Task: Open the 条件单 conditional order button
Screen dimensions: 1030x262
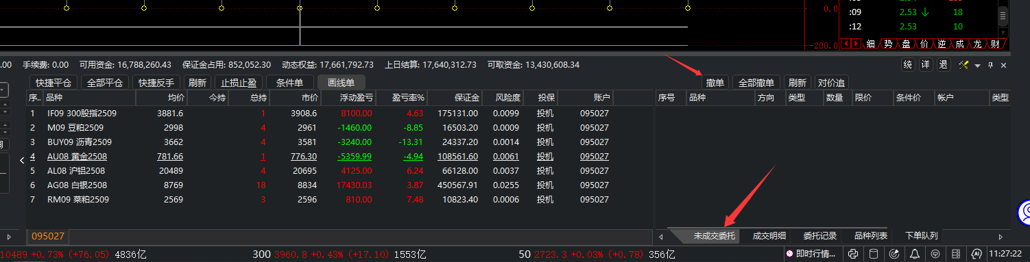Action: (290, 82)
